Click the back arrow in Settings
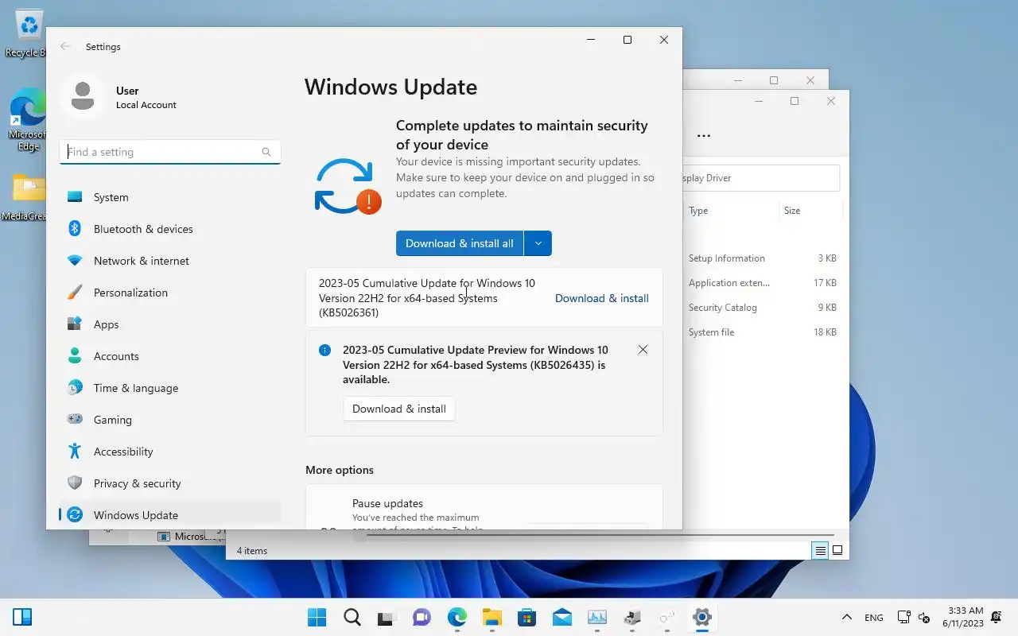This screenshot has width=1018, height=636. (x=65, y=47)
